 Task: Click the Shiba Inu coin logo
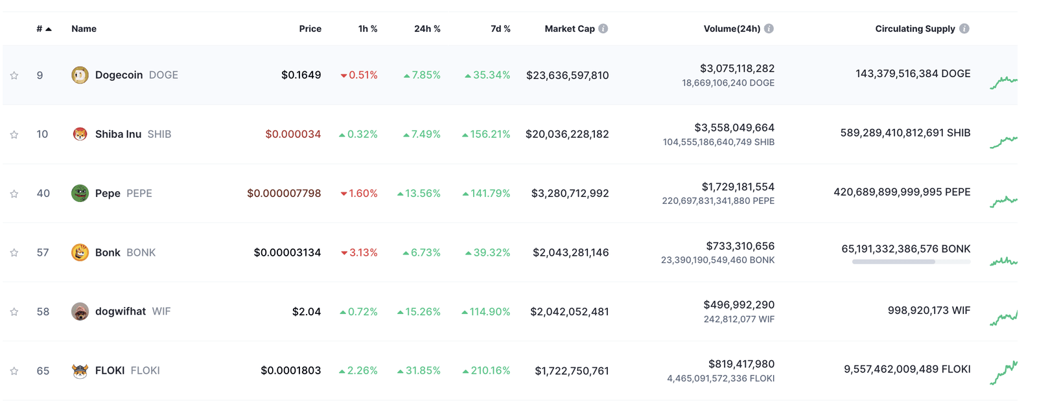point(80,134)
